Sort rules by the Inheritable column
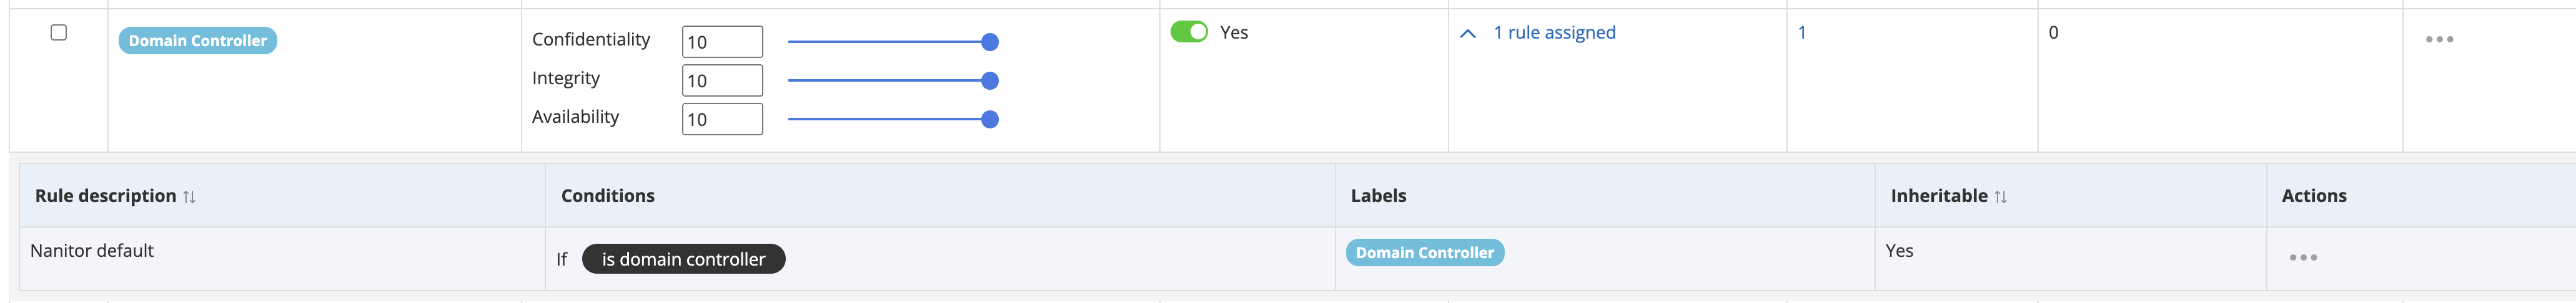 pyautogui.click(x=2000, y=198)
